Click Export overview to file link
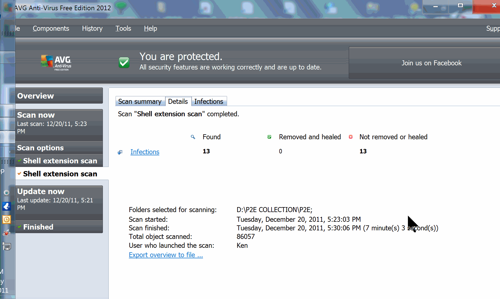The image size is (500, 299). click(166, 255)
